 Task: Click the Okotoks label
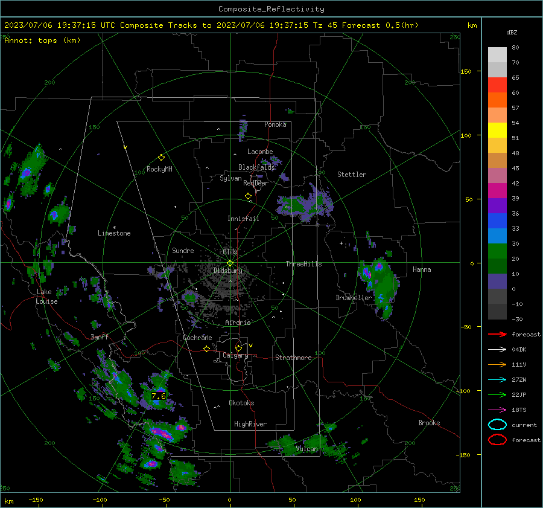(x=241, y=403)
